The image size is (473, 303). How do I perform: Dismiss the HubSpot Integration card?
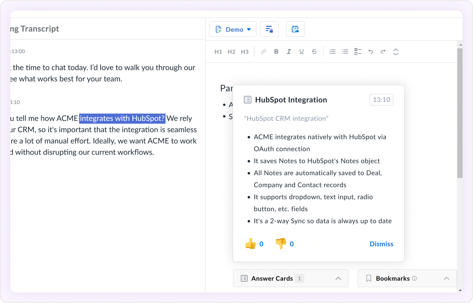(381, 244)
